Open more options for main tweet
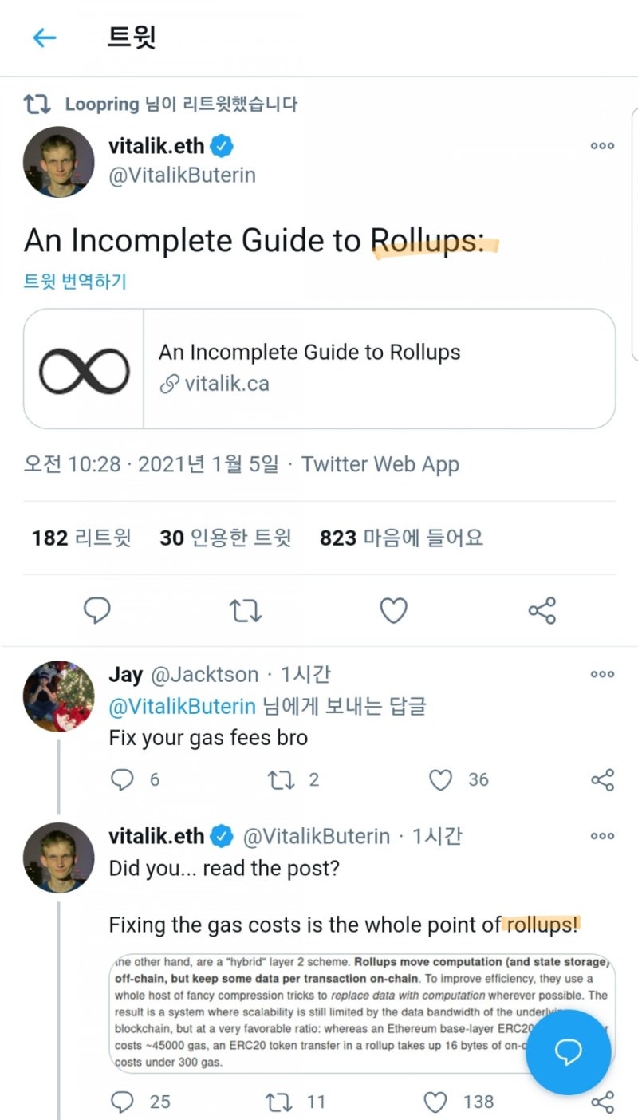This screenshot has width=638, height=1120. [x=602, y=147]
